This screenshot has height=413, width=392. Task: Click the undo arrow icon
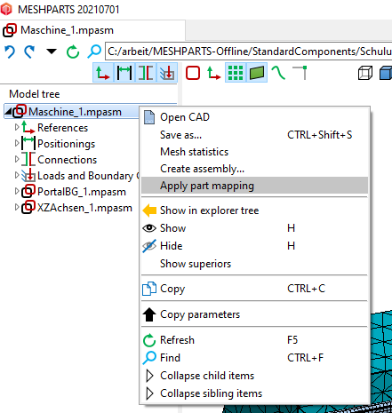tap(10, 52)
